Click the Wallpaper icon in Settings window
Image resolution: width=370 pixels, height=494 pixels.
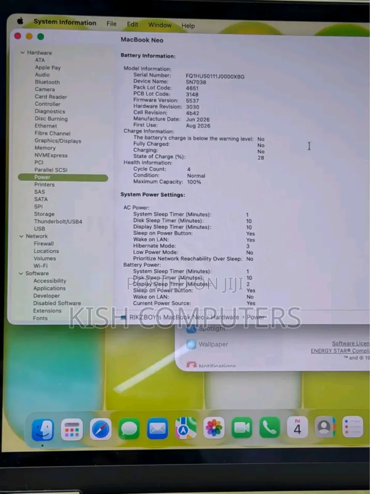[191, 344]
